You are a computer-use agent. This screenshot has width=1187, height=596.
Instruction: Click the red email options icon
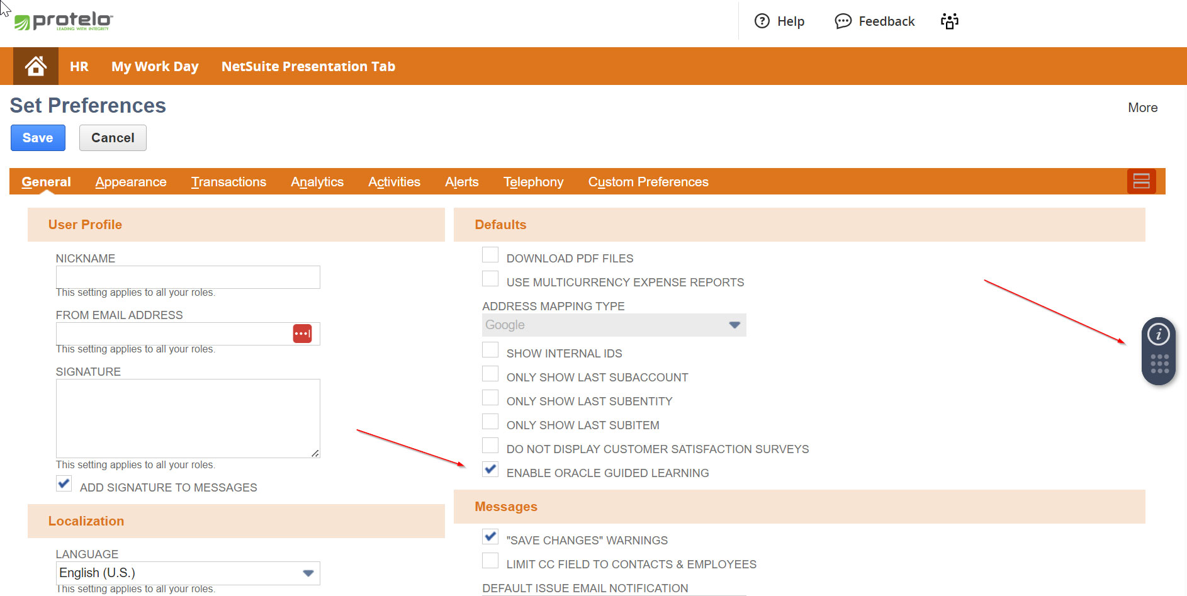pos(302,334)
